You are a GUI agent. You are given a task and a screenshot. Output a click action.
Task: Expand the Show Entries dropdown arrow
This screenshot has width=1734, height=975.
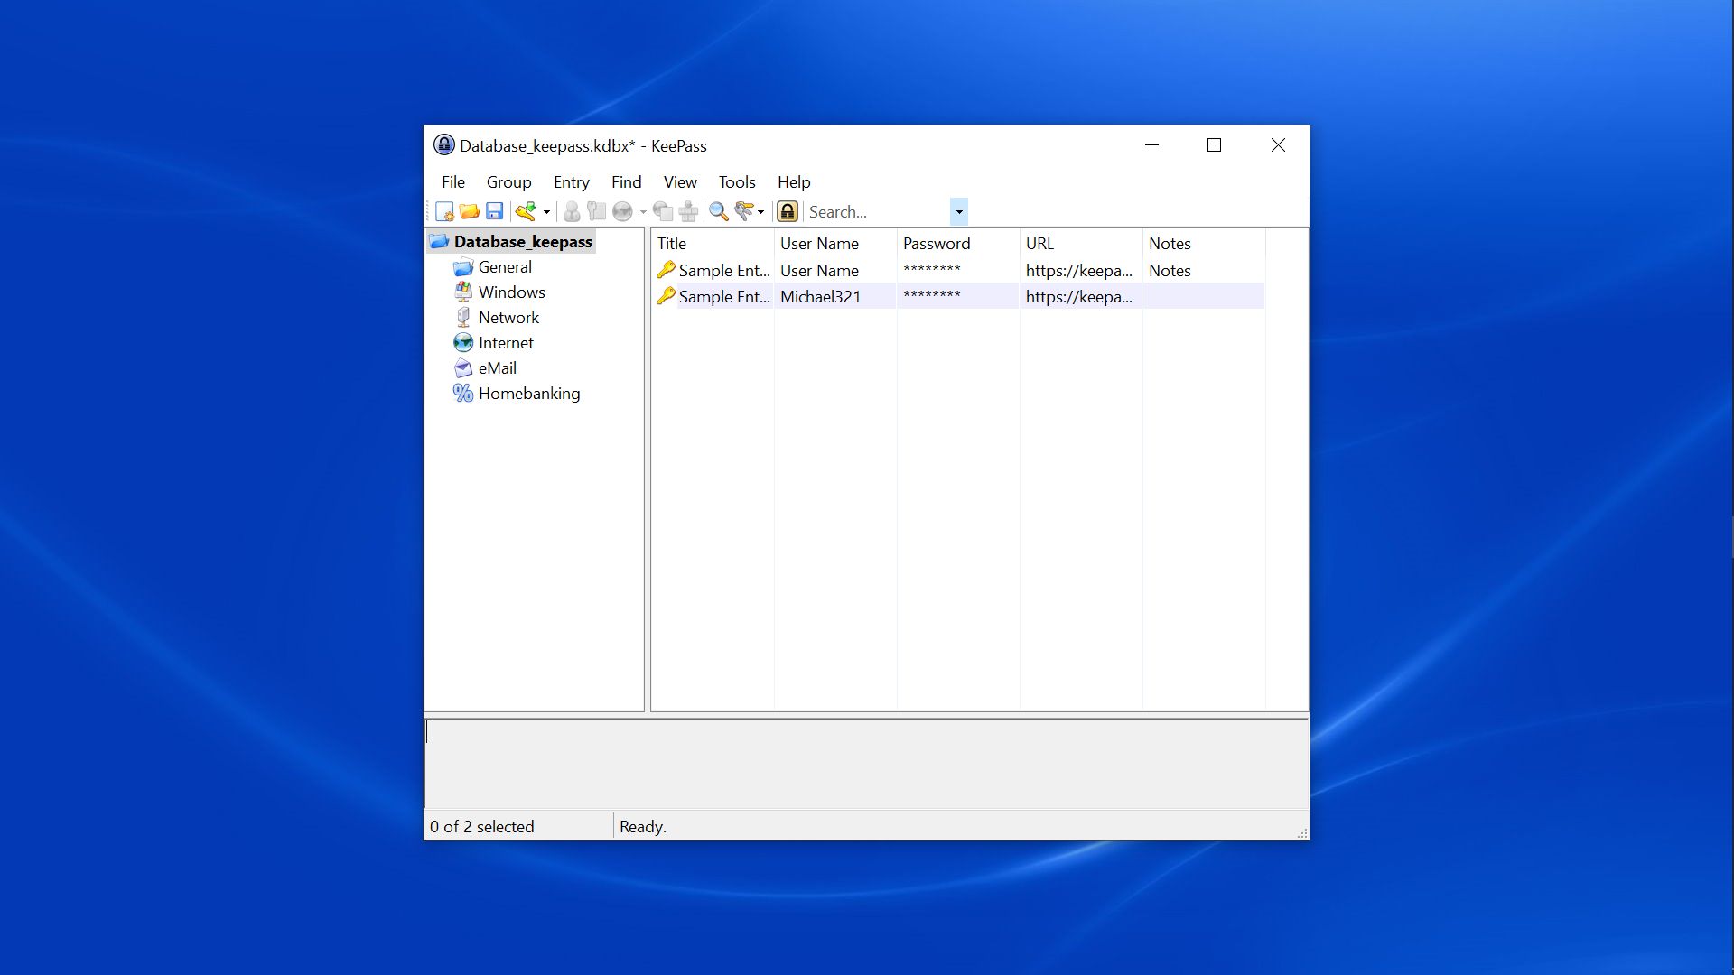[761, 212]
